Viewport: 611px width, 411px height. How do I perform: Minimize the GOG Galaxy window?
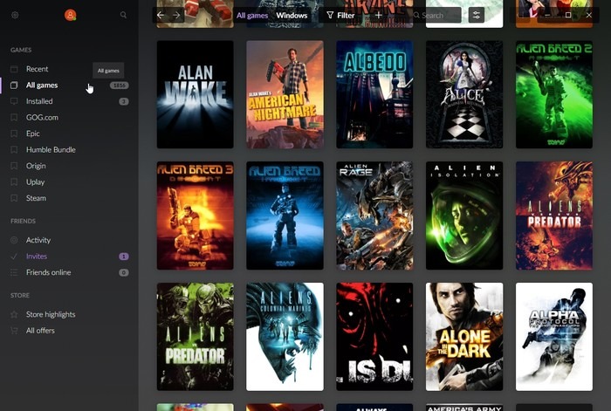pyautogui.click(x=547, y=15)
